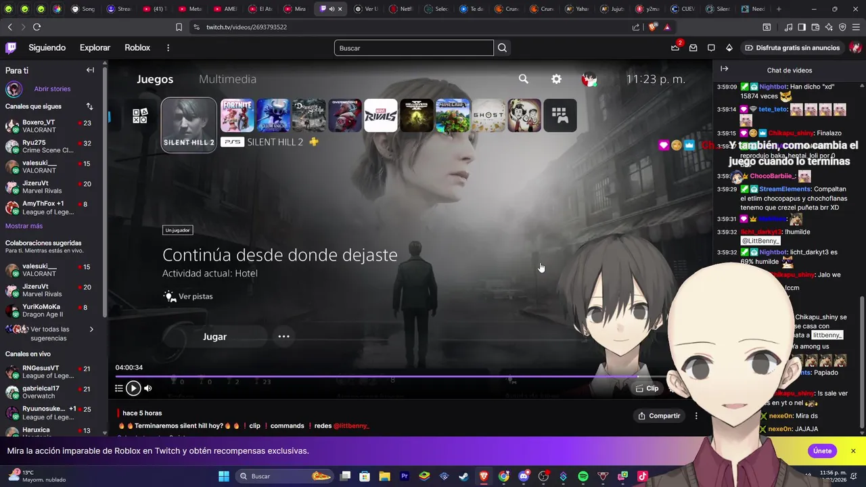The image size is (866, 487).
Task: Reload the page
Action: tap(37, 27)
